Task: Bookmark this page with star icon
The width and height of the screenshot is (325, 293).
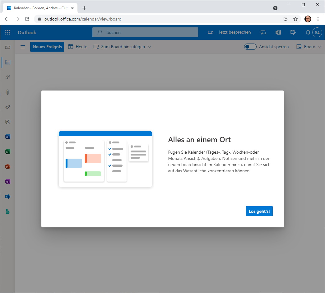Action: pos(295,19)
